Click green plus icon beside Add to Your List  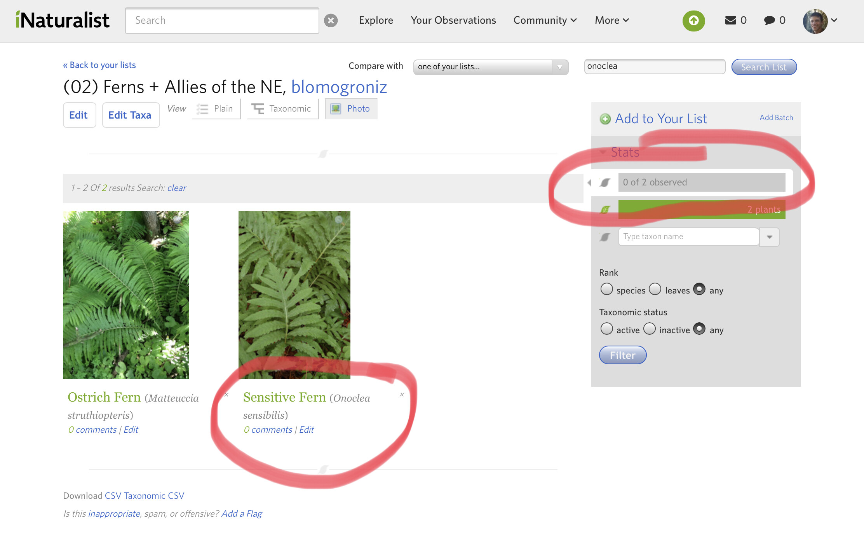605,119
